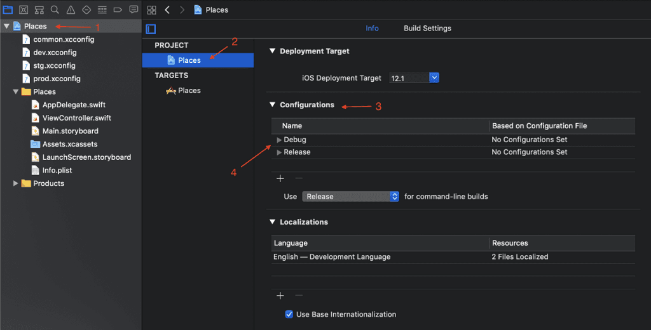Click the Assets.xcassets folder icon
The image size is (651, 330).
pos(36,144)
